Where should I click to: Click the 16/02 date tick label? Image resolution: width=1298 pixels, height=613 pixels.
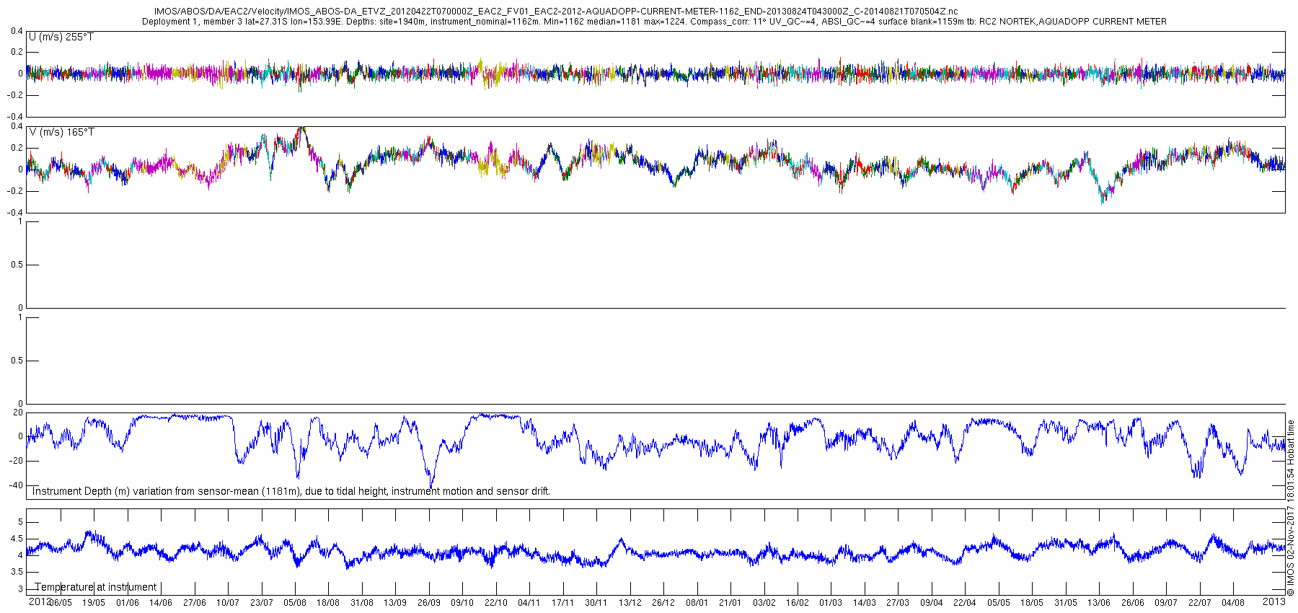click(798, 603)
